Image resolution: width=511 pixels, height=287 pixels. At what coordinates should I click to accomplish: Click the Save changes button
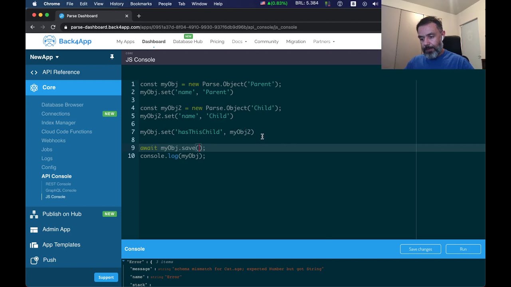(420, 249)
